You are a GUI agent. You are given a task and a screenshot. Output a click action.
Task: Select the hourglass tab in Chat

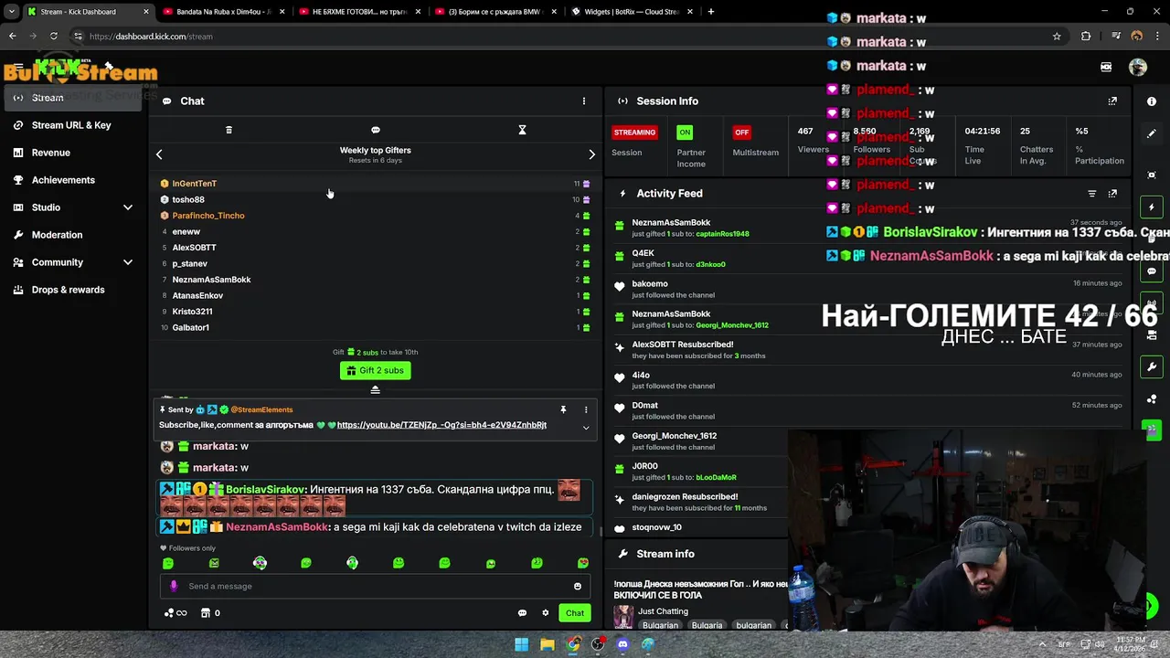coord(522,130)
